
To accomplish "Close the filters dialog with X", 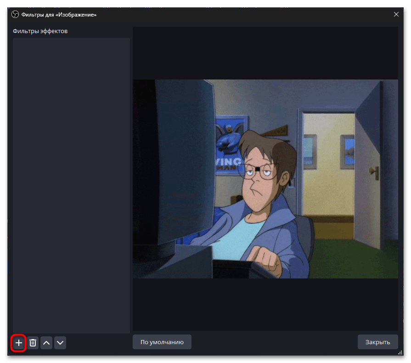I will [396, 14].
